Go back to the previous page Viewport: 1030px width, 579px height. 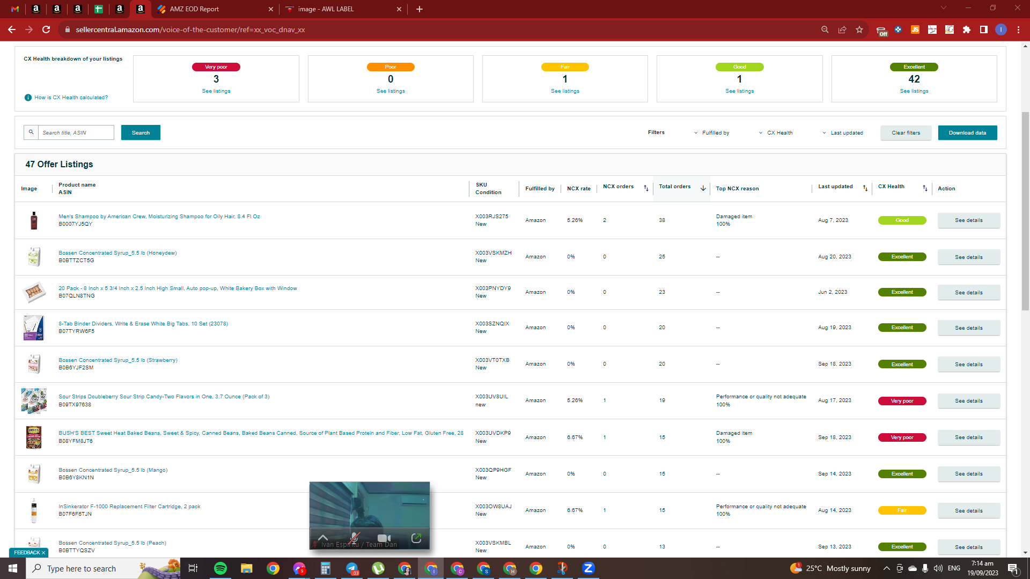pyautogui.click(x=12, y=29)
